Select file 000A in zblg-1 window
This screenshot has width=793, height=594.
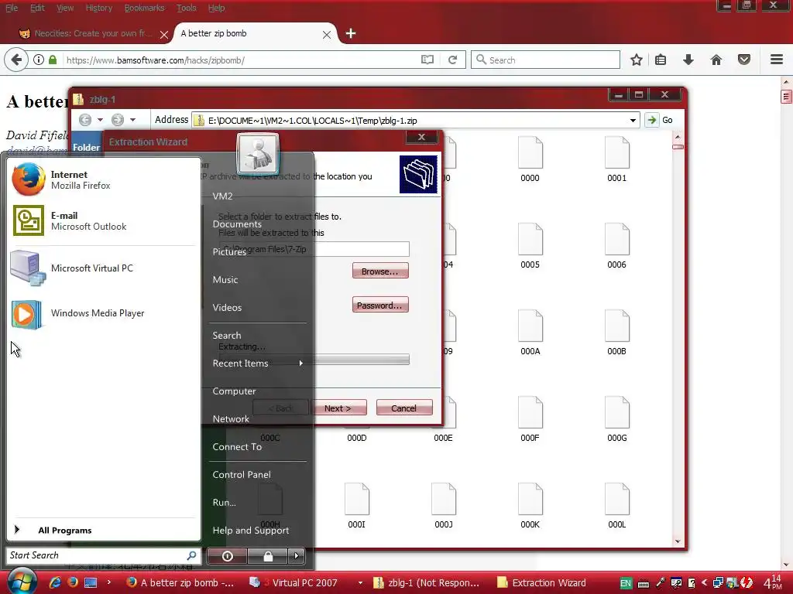click(x=530, y=333)
